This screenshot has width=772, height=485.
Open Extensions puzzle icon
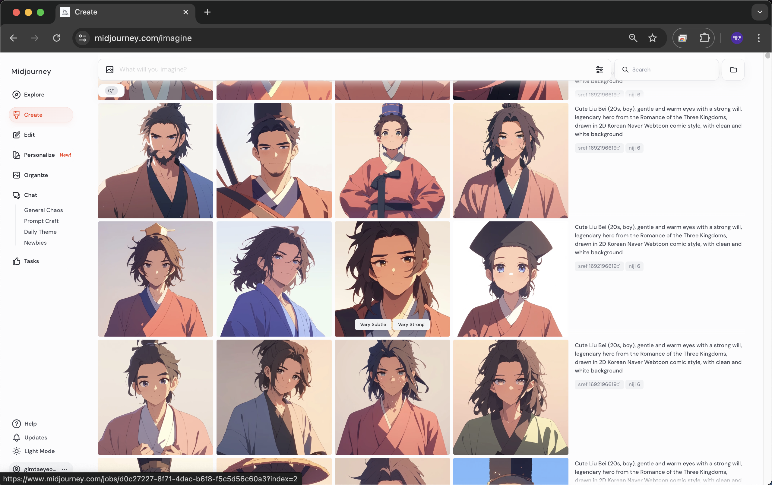tap(704, 38)
